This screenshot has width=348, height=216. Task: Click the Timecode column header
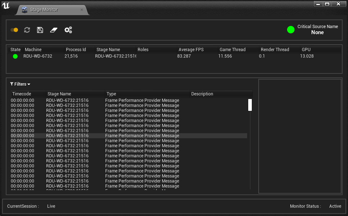(x=22, y=94)
